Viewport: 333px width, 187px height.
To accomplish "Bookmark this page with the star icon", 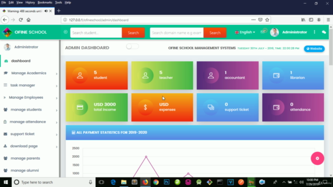I will (x=267, y=20).
